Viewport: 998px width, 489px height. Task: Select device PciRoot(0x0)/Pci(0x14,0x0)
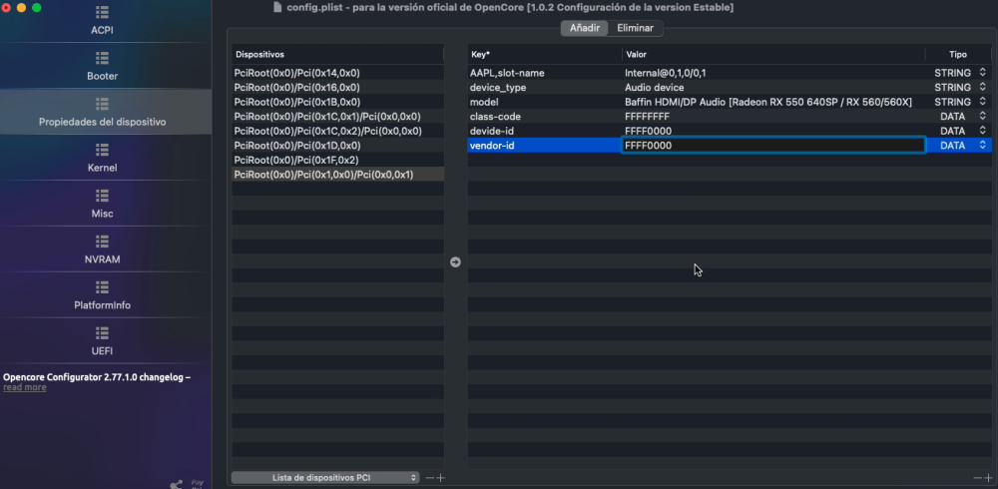click(338, 73)
